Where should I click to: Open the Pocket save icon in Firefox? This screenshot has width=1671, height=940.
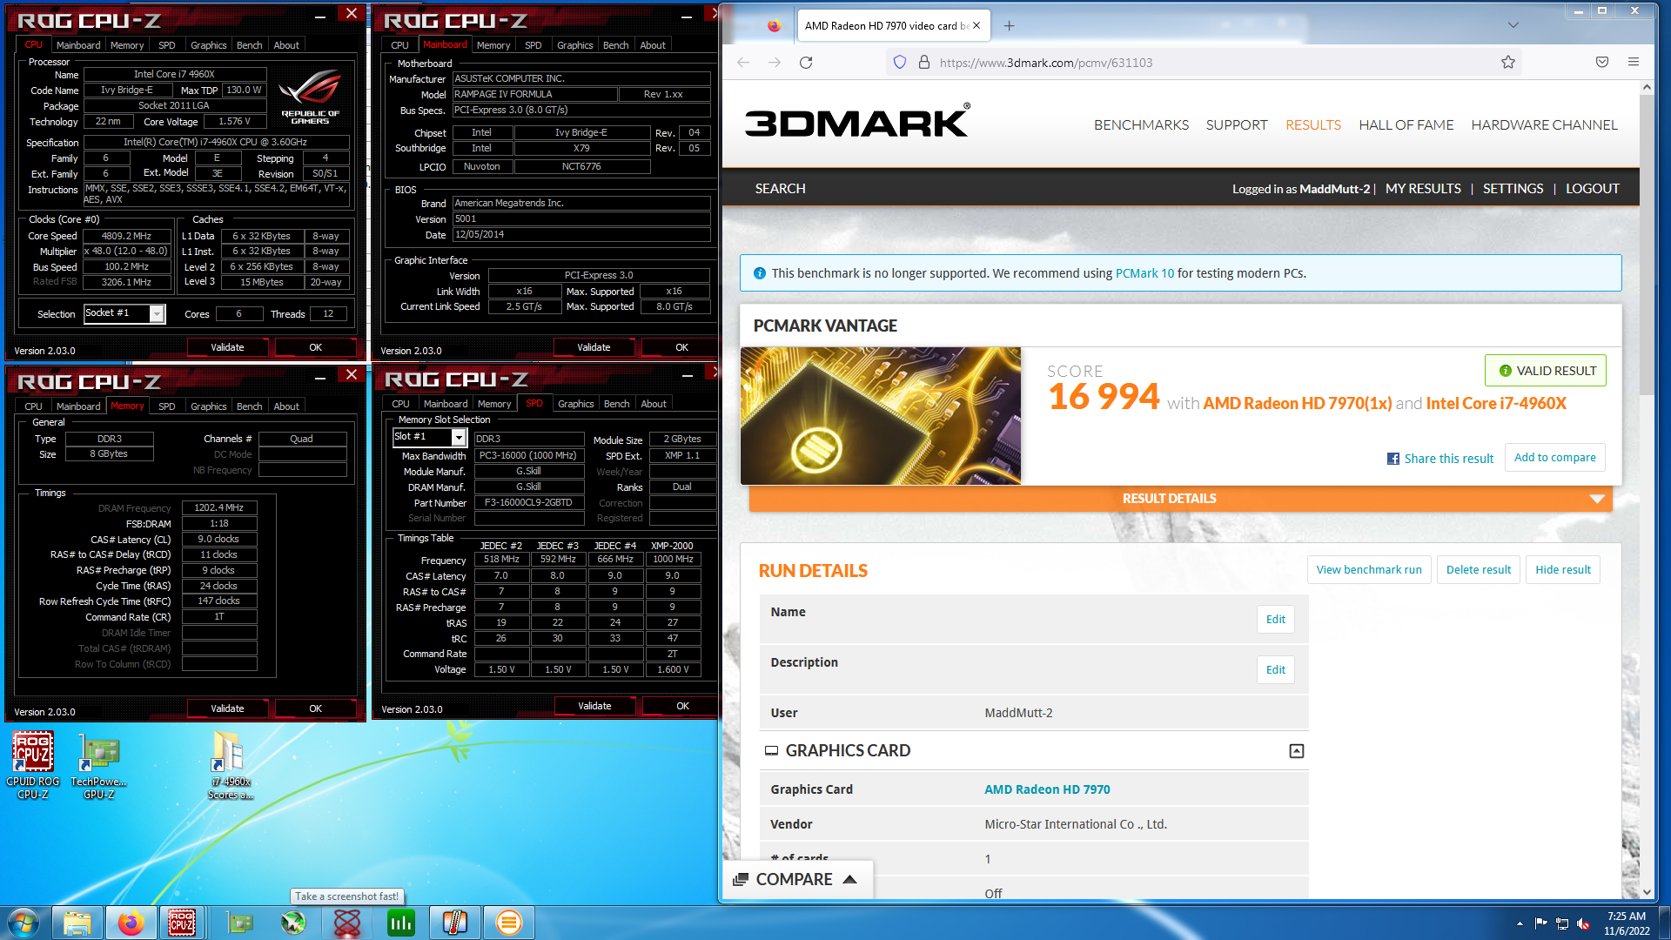click(1602, 63)
